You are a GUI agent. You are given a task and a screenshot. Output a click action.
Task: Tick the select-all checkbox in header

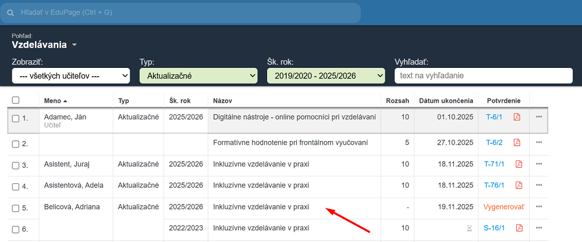coord(16,100)
